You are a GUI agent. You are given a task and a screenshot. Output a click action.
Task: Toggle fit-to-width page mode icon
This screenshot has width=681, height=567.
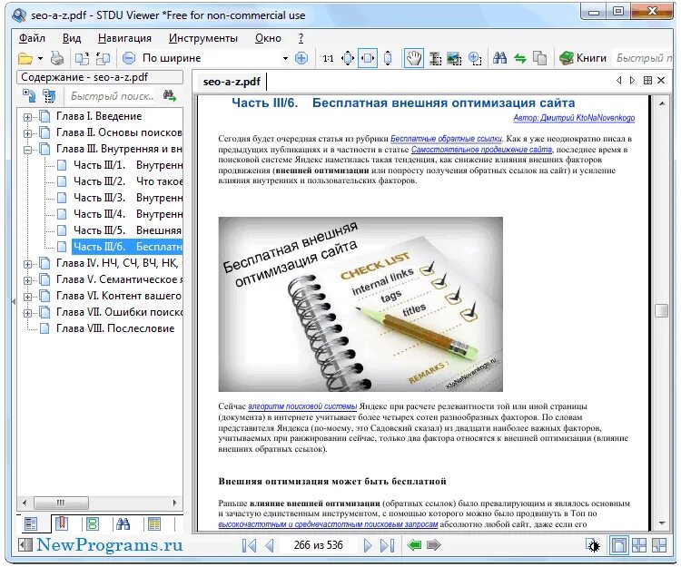(368, 58)
